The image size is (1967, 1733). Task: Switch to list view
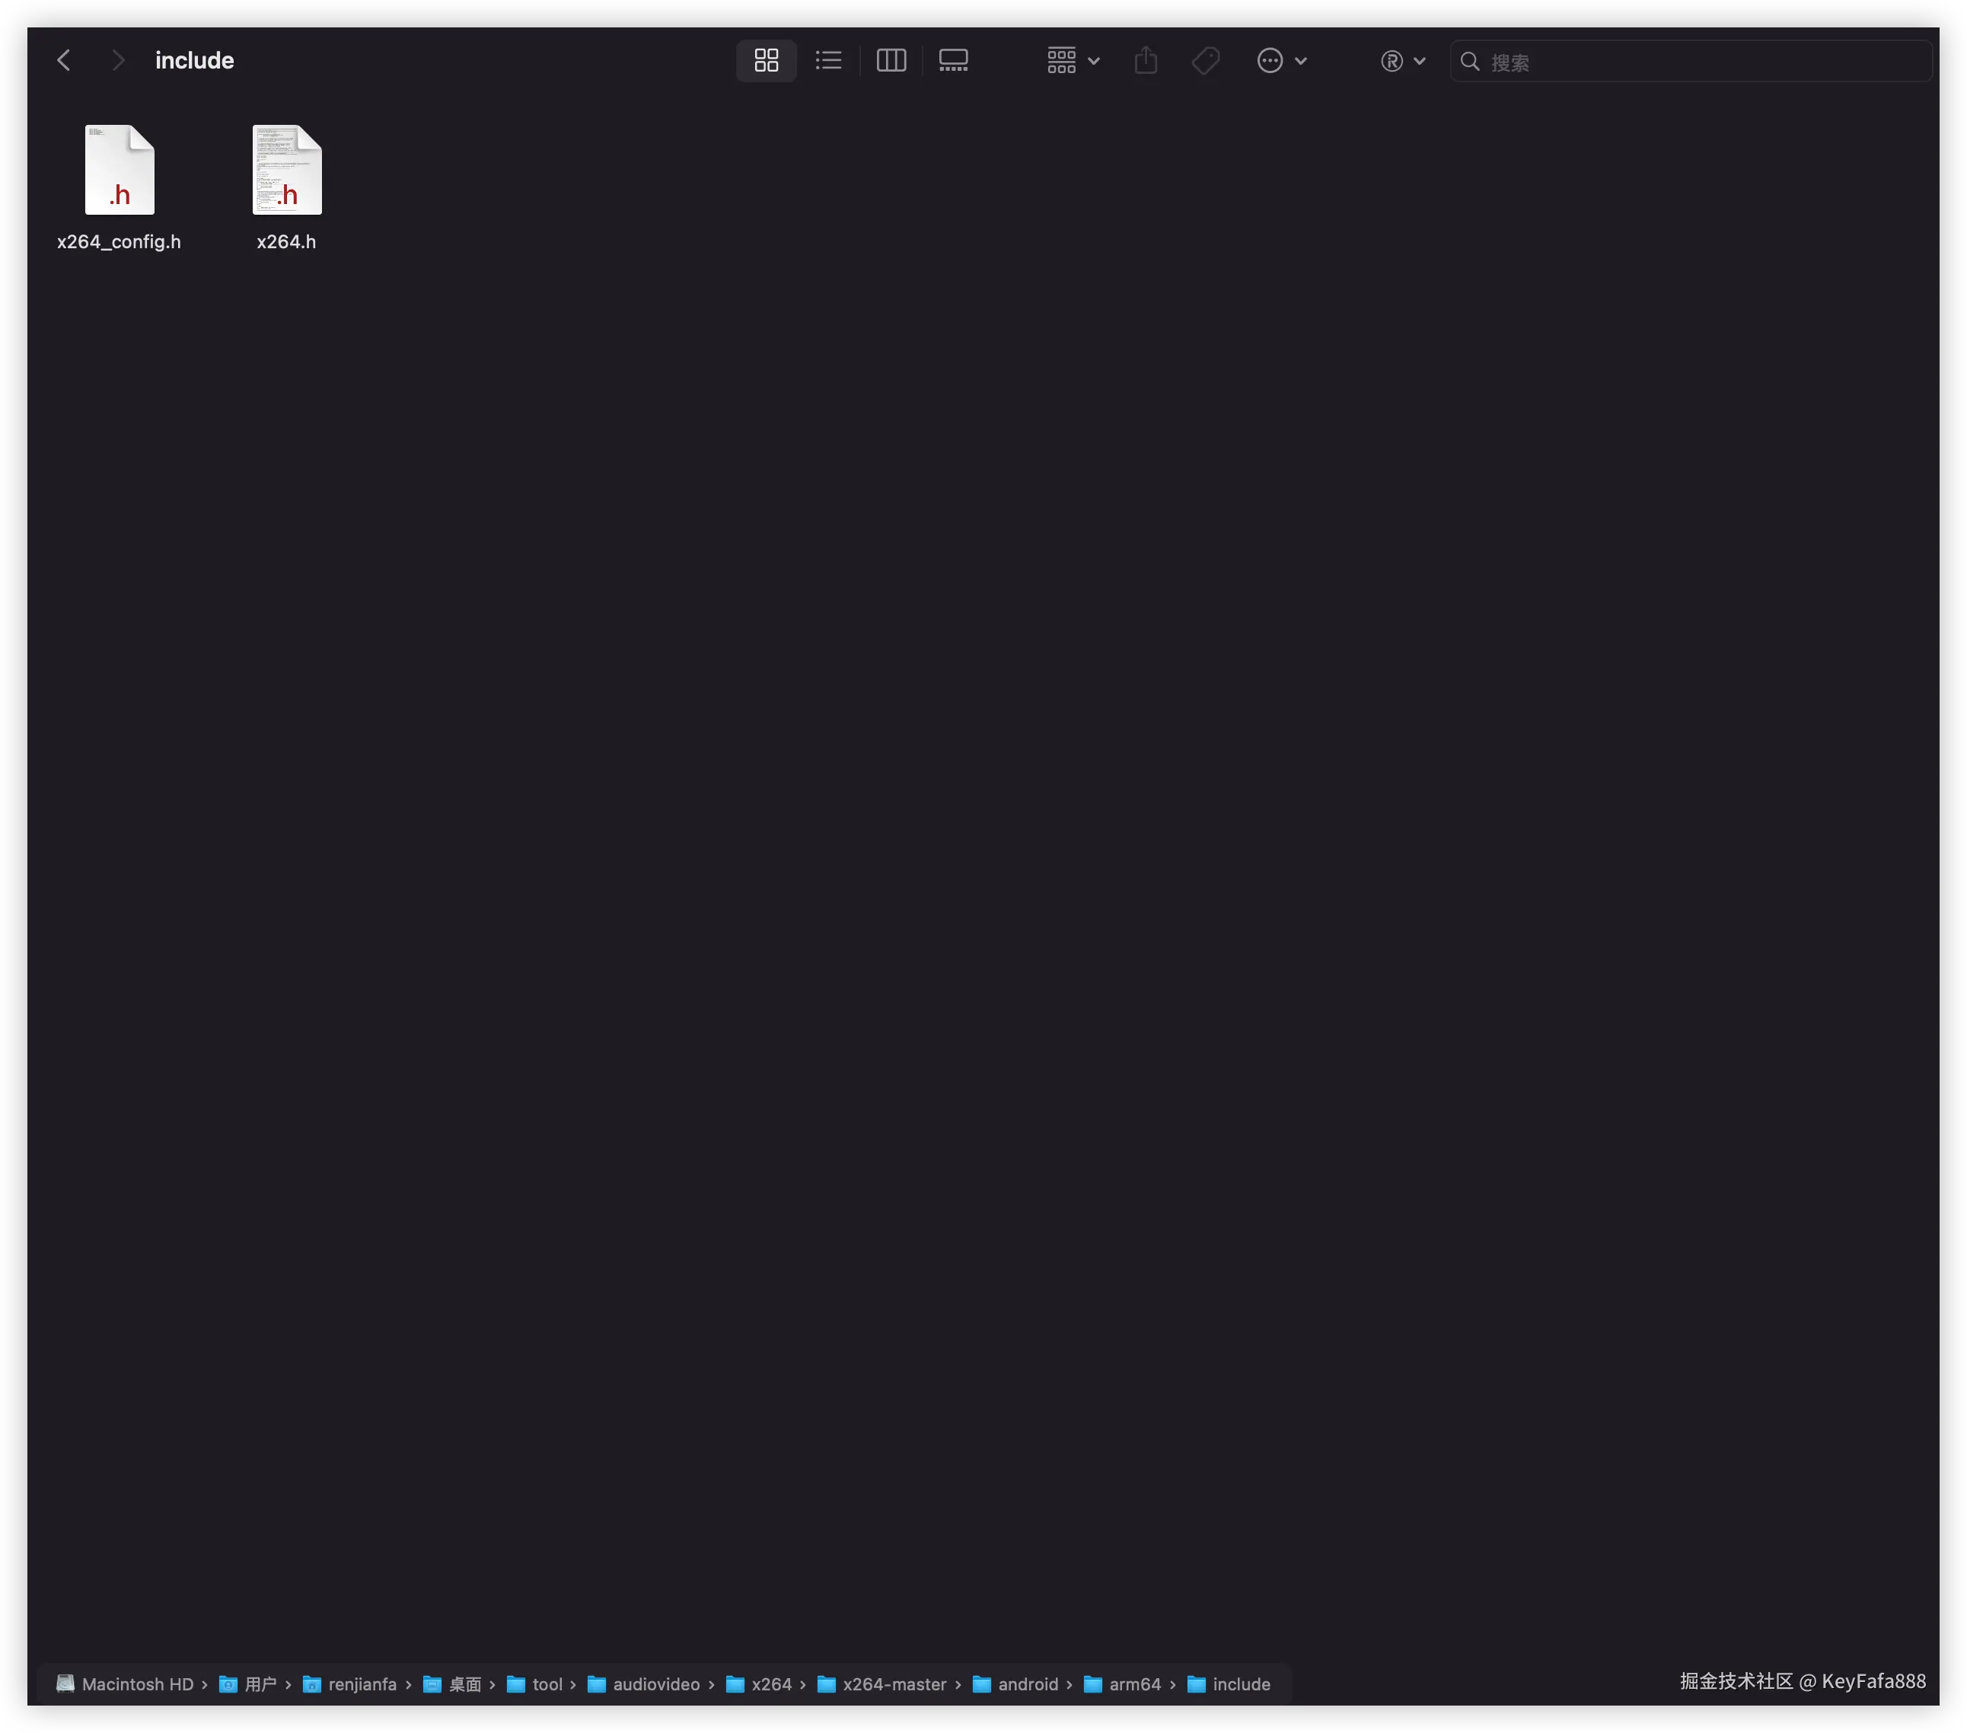[827, 61]
